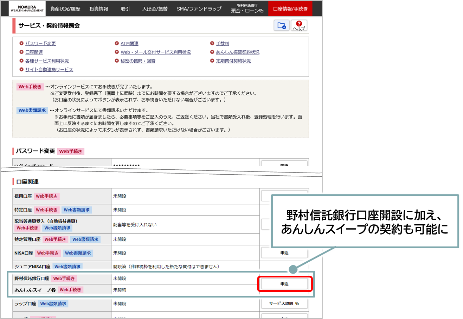Image resolution: width=463 pixels, height=319 pixels.
Task: Open the ヘルプ help icon
Action: 299,25
